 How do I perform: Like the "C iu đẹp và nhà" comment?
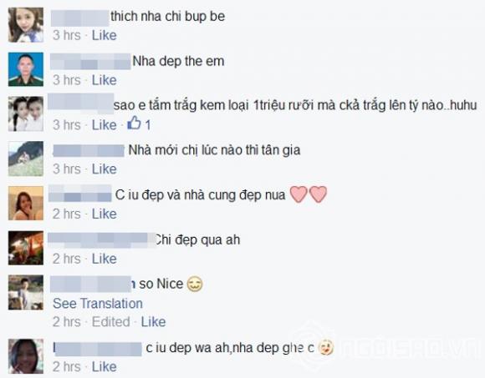(x=105, y=214)
